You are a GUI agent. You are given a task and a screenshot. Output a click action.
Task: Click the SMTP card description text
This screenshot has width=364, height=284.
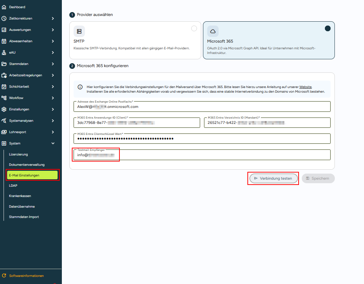coord(132,48)
